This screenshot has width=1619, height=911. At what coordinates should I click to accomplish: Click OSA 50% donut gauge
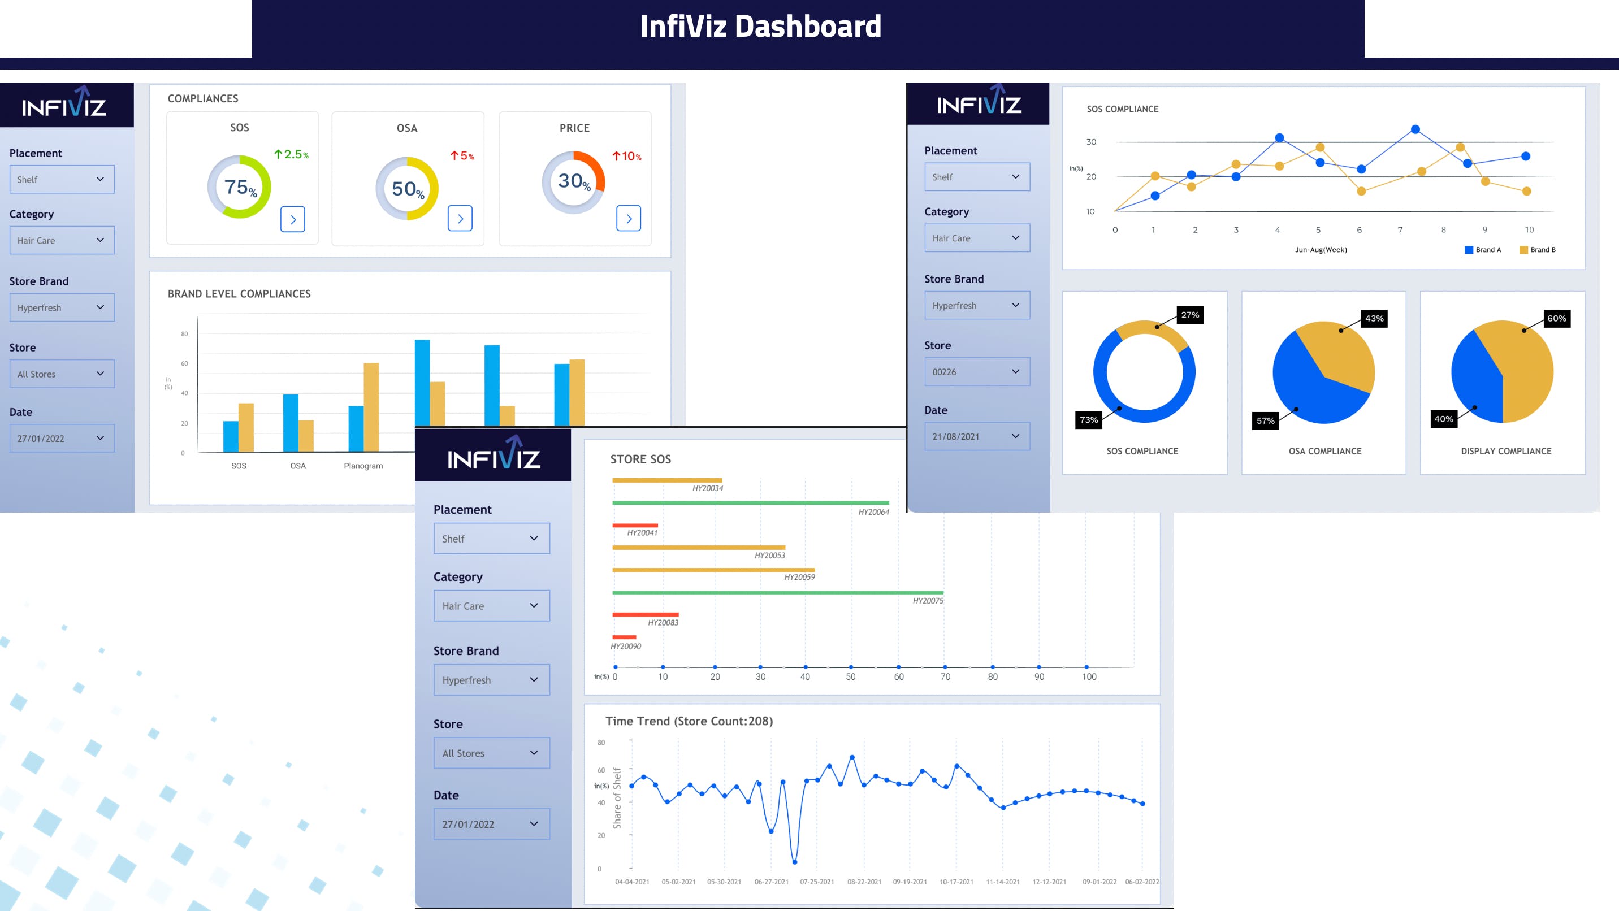click(406, 189)
